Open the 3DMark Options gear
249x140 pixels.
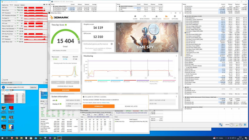point(175,17)
